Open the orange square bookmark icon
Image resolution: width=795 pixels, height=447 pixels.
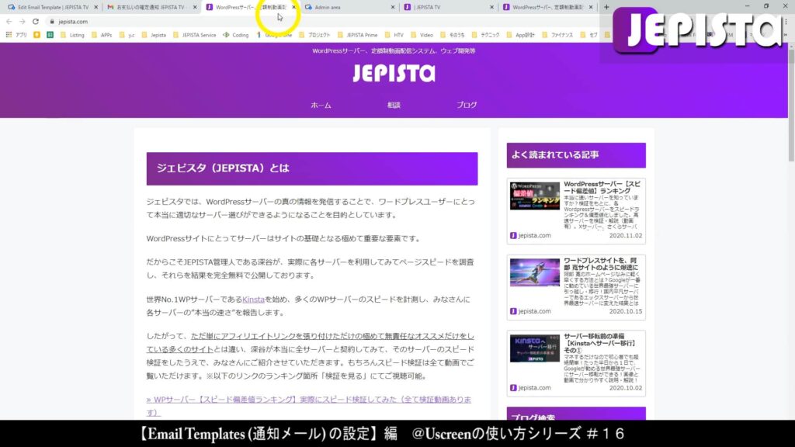coord(36,35)
